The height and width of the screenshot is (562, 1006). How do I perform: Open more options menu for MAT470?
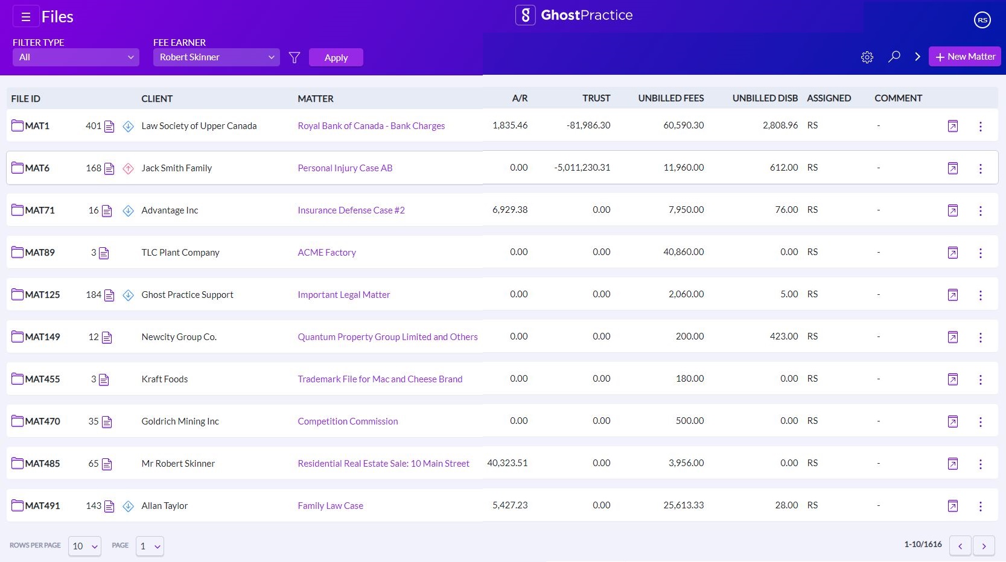coord(981,421)
